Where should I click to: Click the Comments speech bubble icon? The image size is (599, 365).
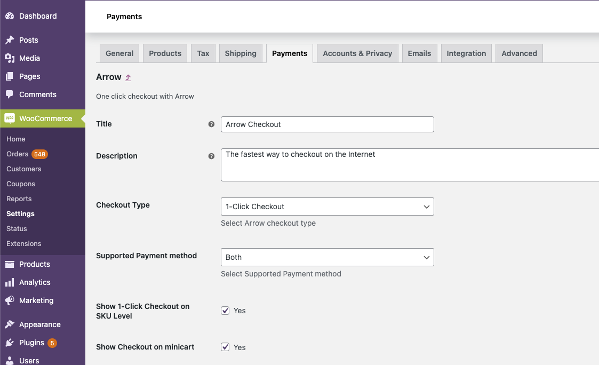[x=10, y=94]
